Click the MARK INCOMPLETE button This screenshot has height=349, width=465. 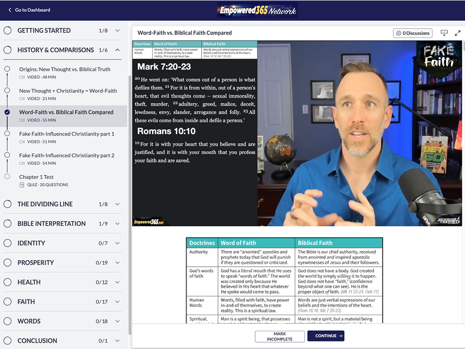click(280, 336)
